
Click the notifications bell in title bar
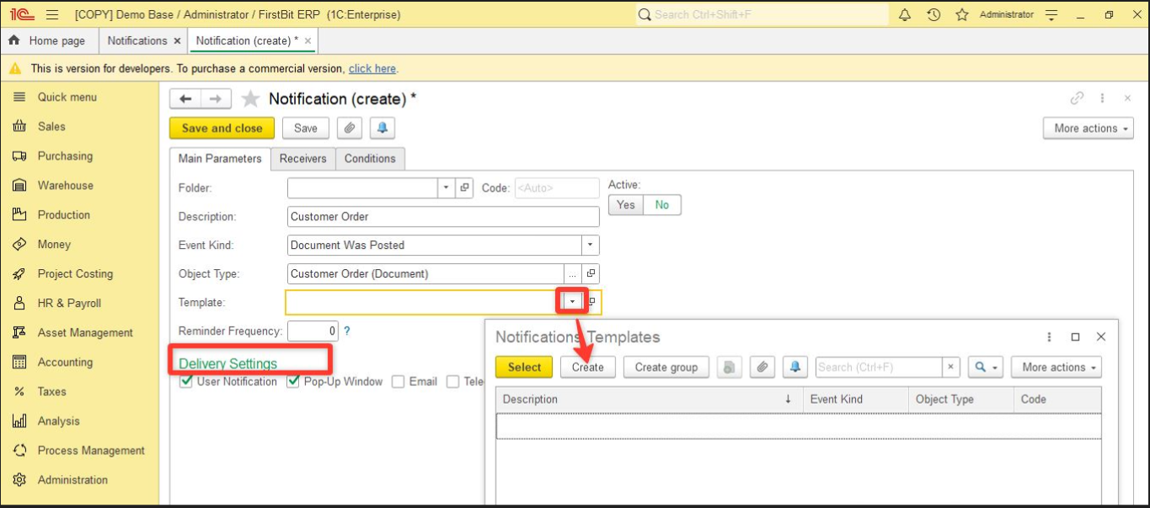(x=905, y=14)
